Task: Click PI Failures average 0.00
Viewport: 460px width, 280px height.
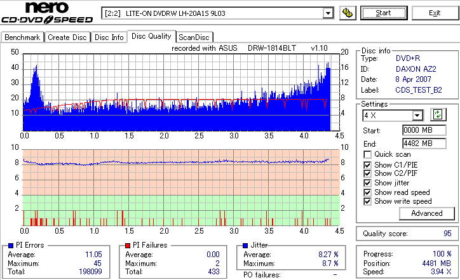Action: pos(213,254)
